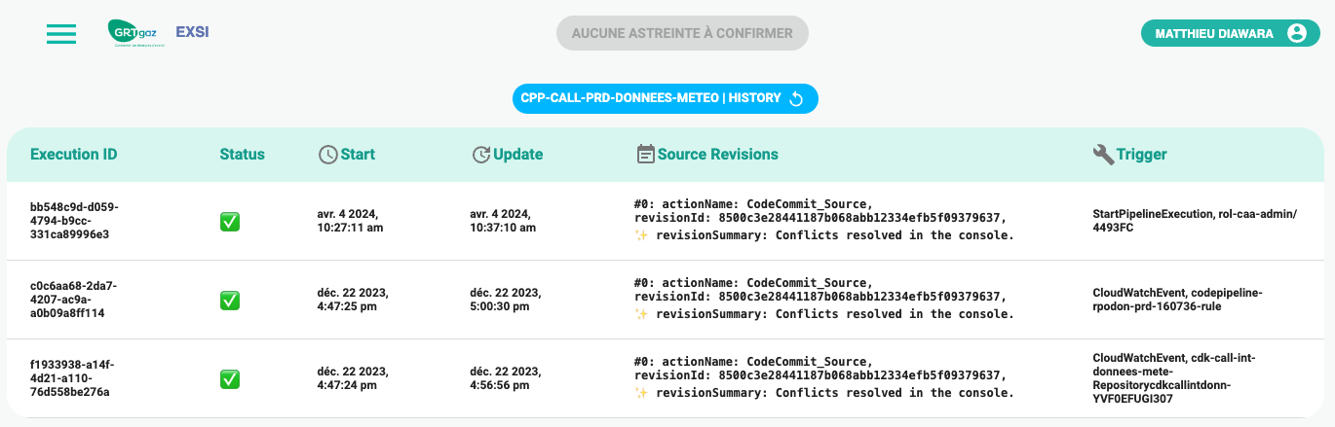Click the Execution ID column header
The image size is (1335, 427).
pyautogui.click(x=74, y=155)
